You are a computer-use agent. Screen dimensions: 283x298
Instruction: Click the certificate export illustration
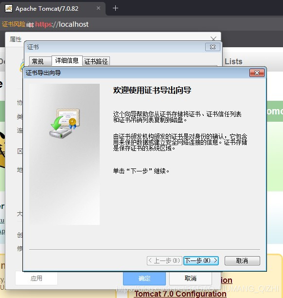[x=65, y=123]
